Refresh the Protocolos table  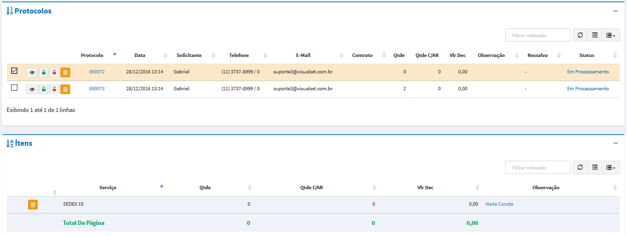click(580, 35)
